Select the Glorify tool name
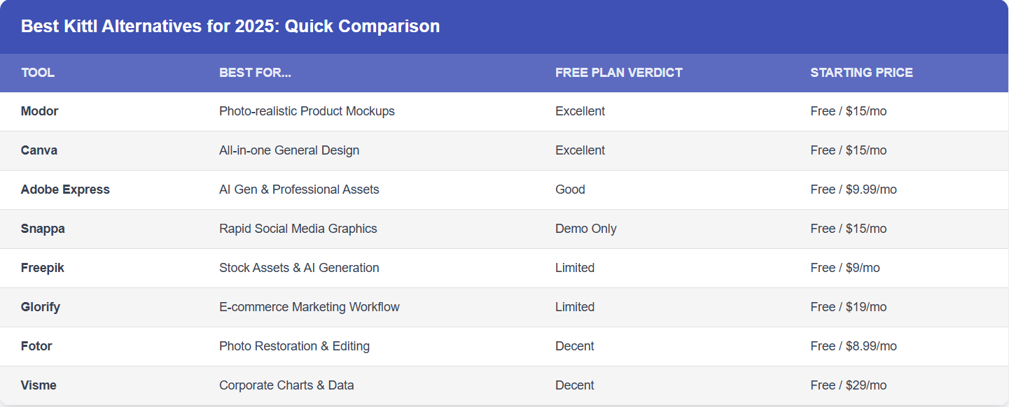Viewport: 1009px width, 407px height. pos(41,307)
